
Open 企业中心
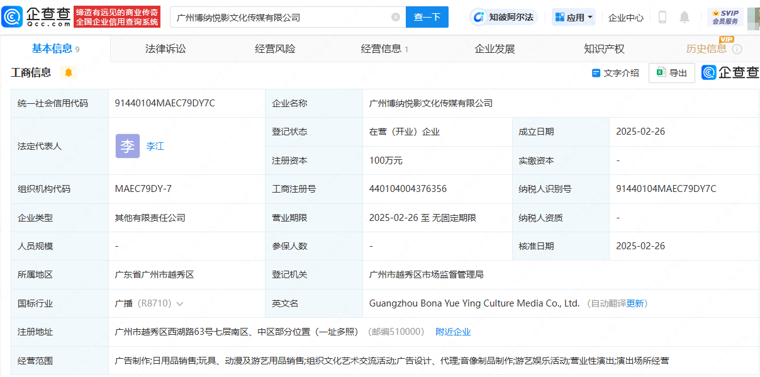(626, 18)
